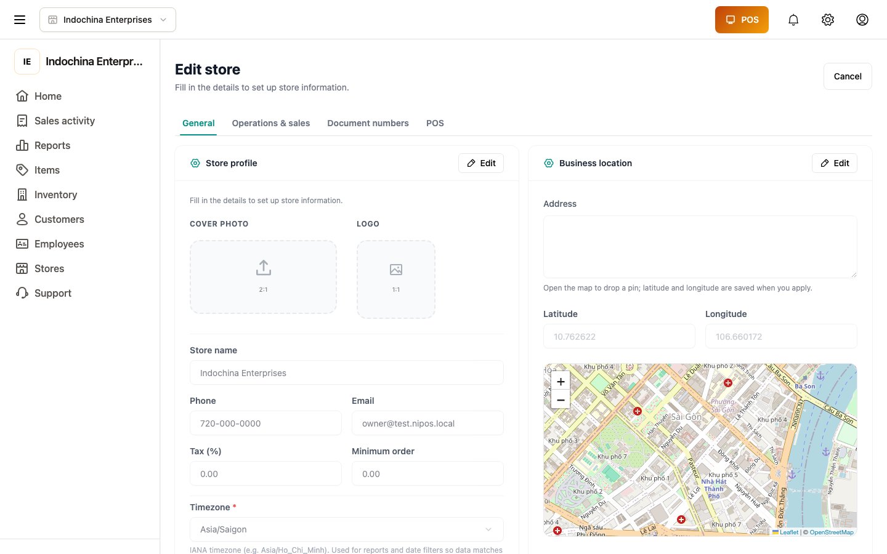Switch to the General tab
The height and width of the screenshot is (554, 887).
(x=198, y=123)
